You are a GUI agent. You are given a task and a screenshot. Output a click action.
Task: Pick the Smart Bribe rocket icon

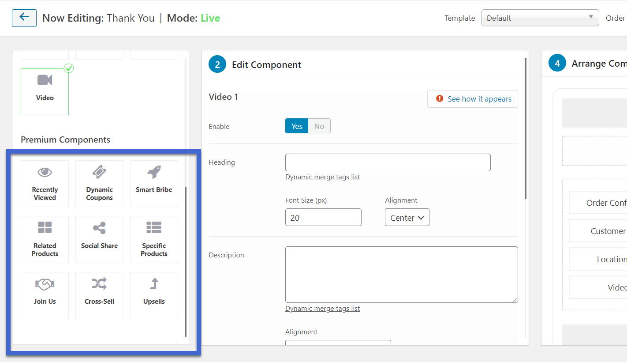point(154,172)
